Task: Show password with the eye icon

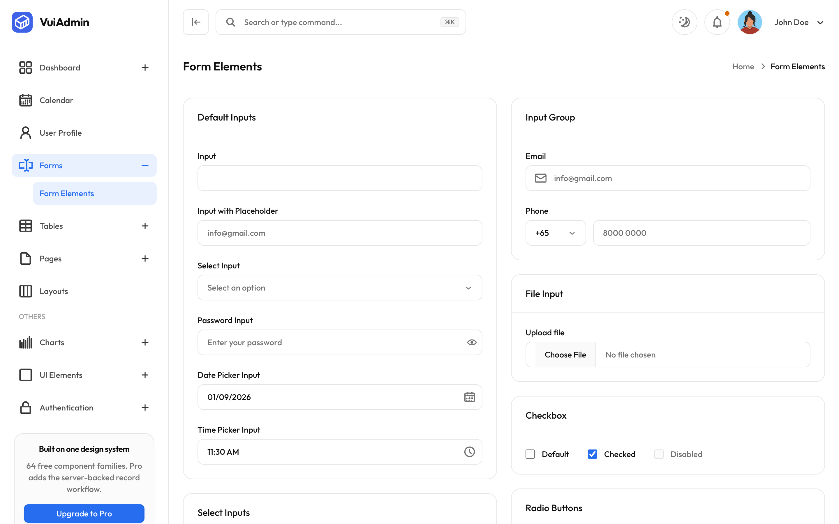Action: 472,342
